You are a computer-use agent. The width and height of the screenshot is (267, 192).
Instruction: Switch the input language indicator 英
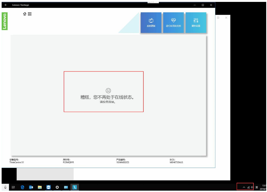coord(257,187)
